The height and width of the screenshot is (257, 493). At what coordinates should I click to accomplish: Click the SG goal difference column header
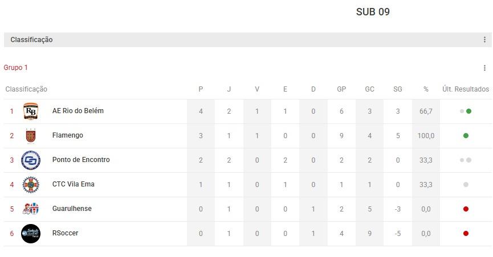pos(398,89)
